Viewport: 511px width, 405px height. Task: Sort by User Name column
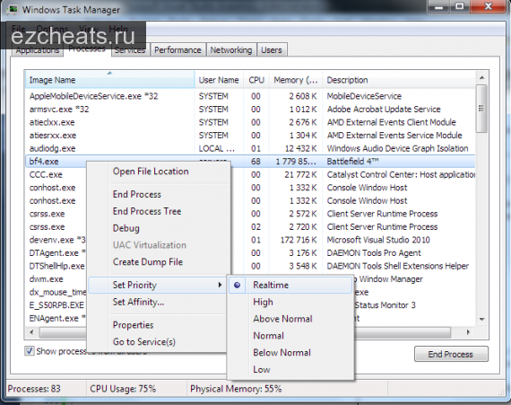[x=219, y=80]
